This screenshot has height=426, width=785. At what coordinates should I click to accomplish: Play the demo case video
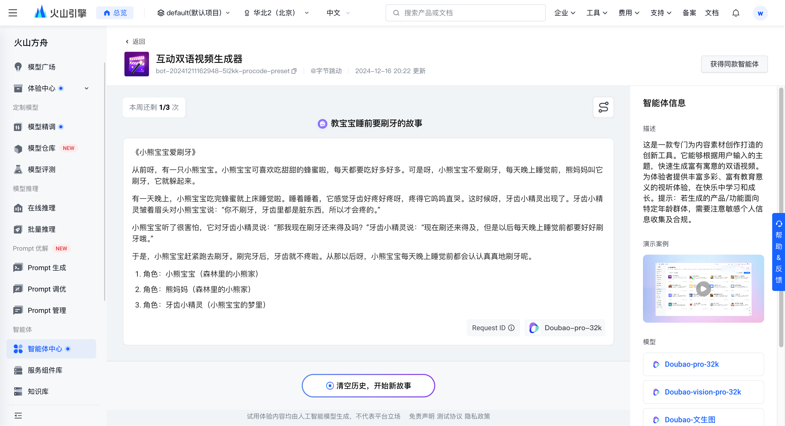point(703,289)
